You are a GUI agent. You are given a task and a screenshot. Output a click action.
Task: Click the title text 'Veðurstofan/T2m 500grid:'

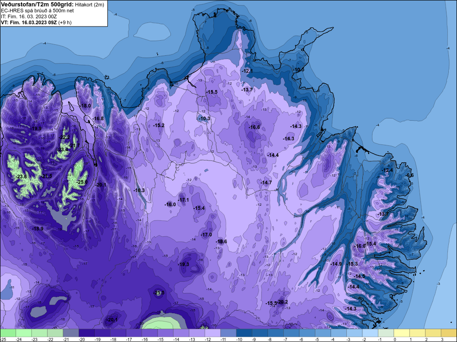[x=37, y=5]
